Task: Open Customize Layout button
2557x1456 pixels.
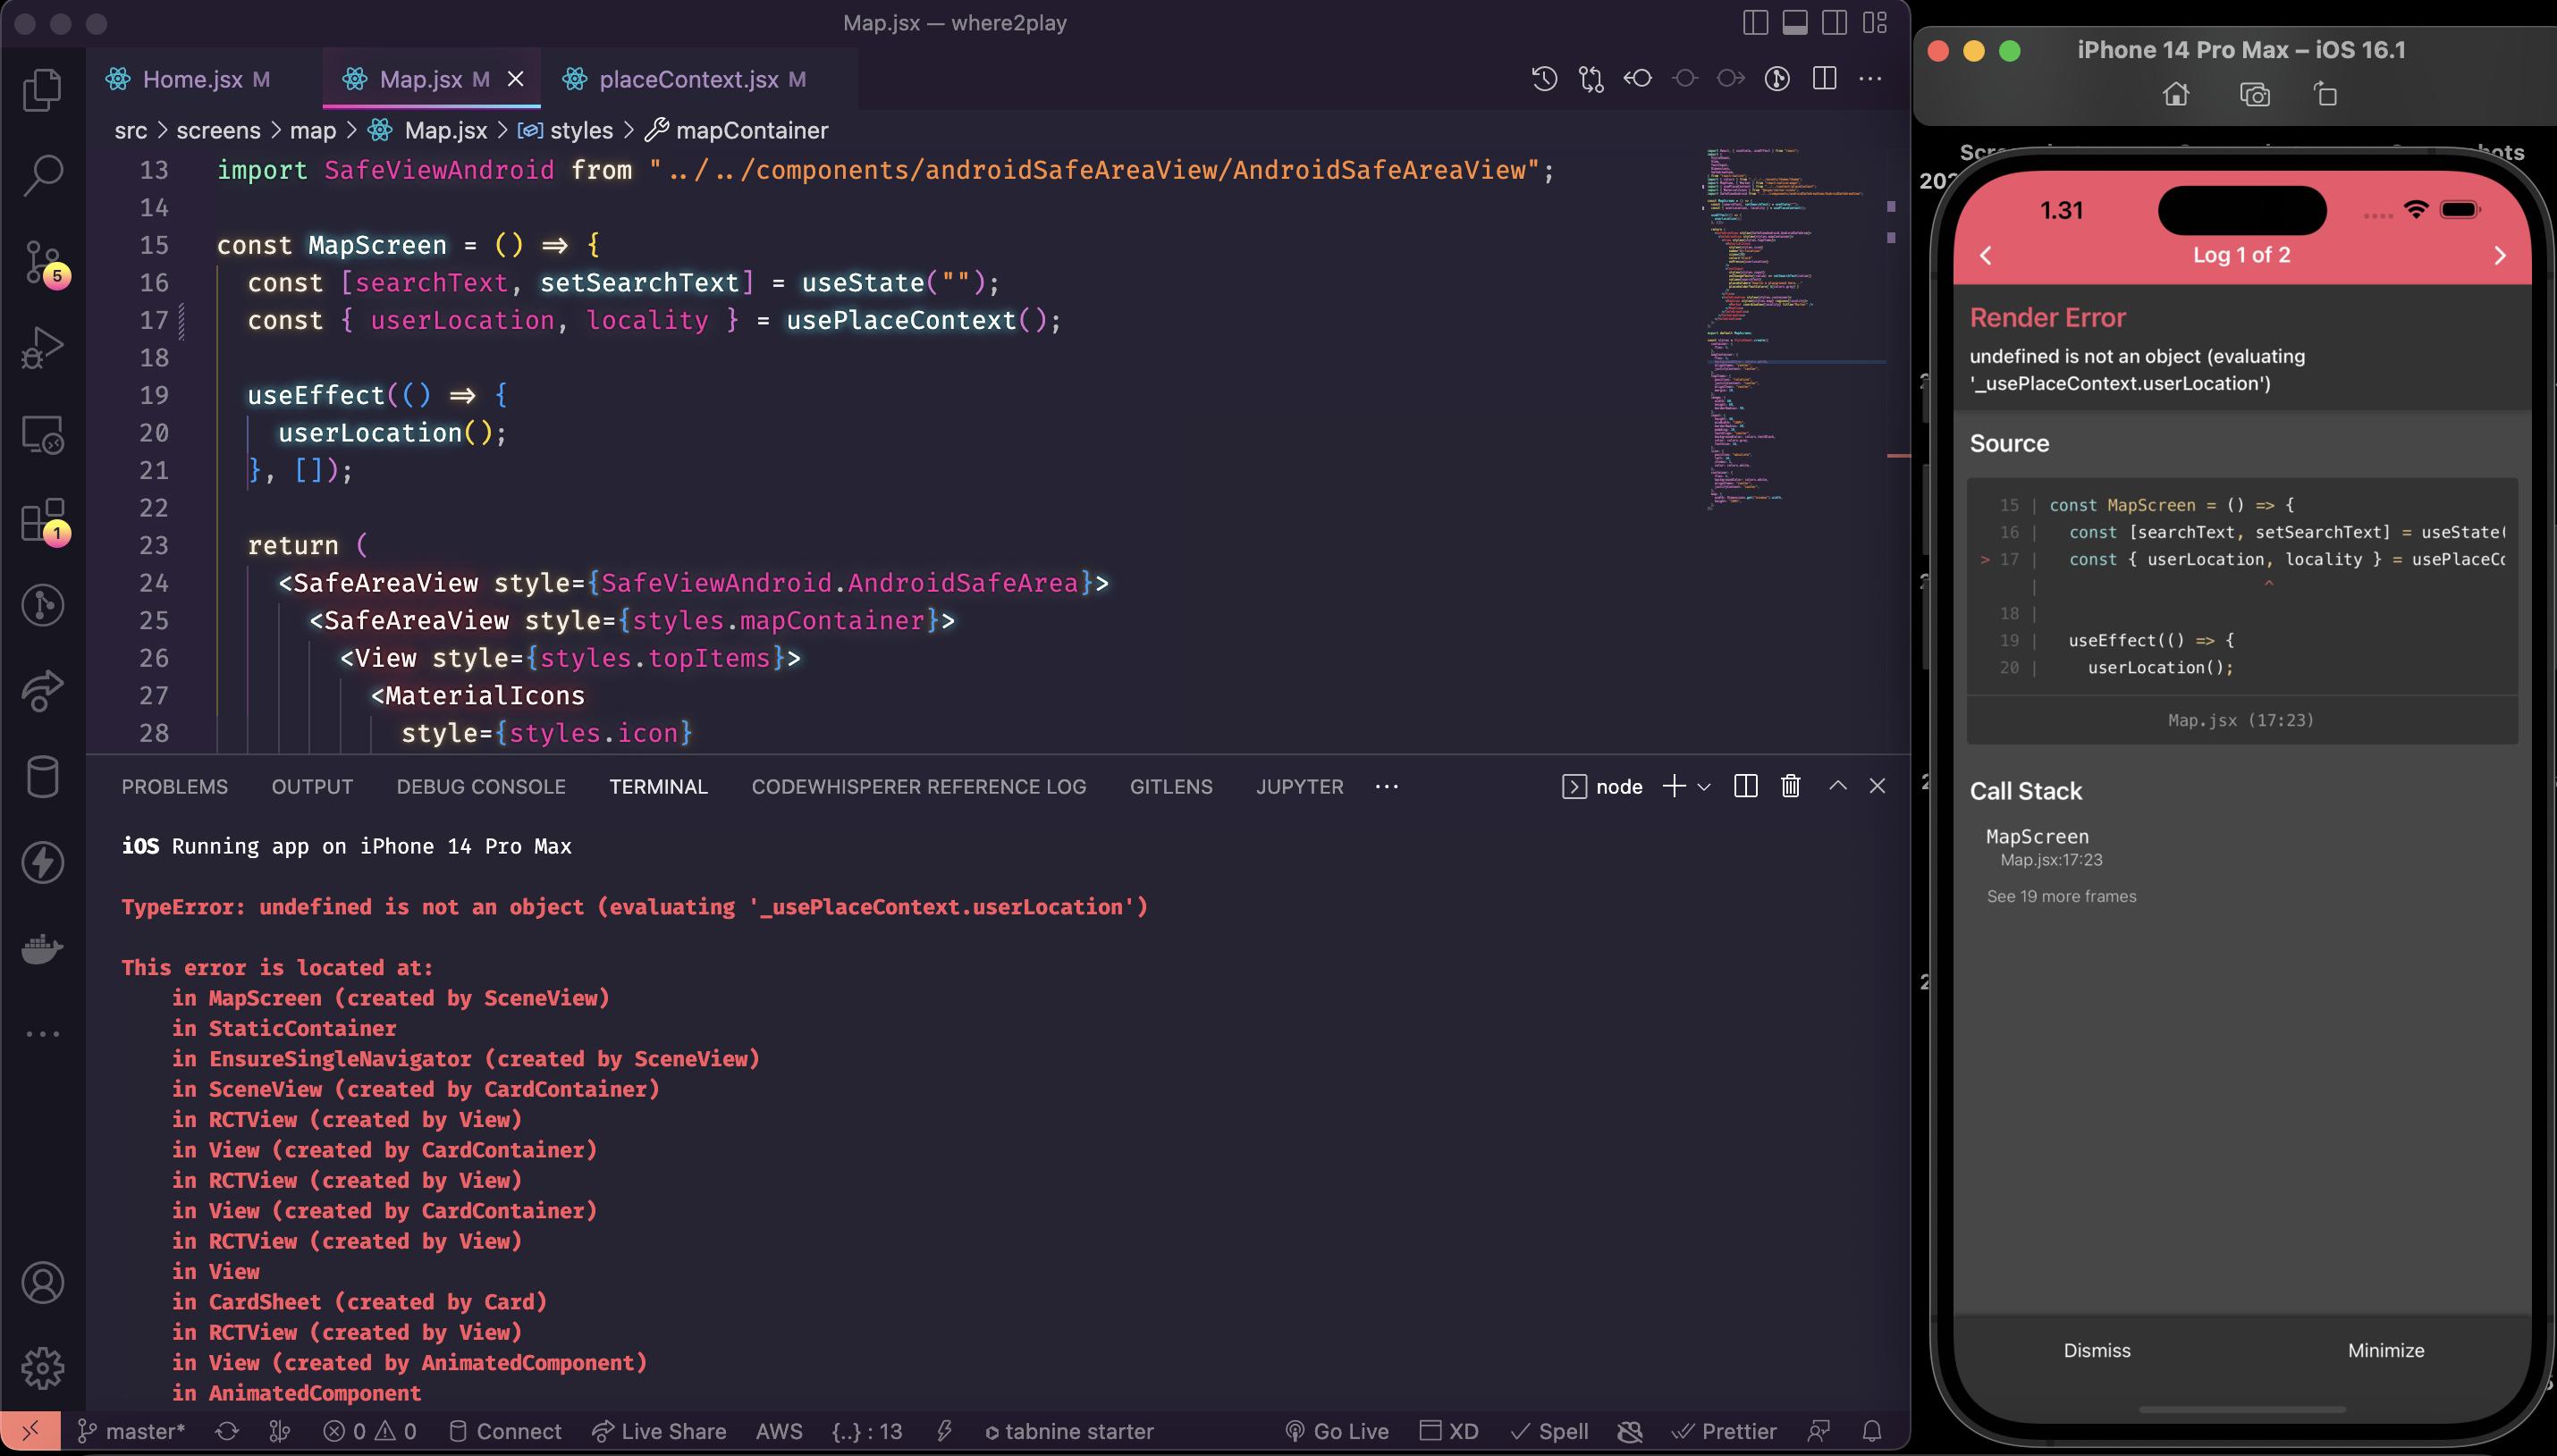Action: click(1875, 23)
